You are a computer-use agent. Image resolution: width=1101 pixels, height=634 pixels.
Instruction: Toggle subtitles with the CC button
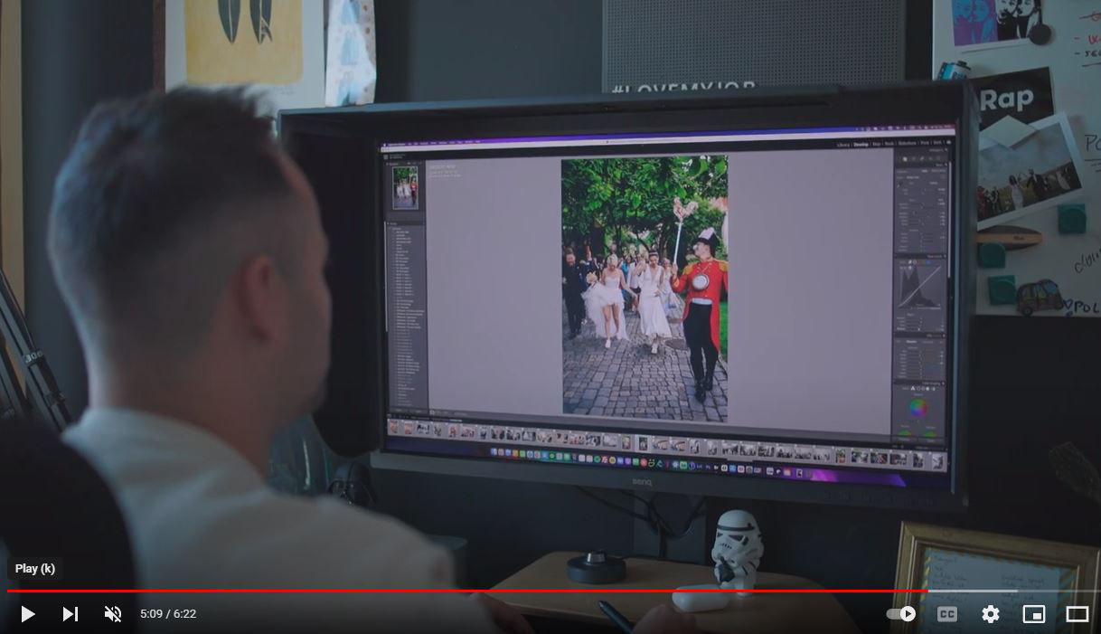(946, 614)
